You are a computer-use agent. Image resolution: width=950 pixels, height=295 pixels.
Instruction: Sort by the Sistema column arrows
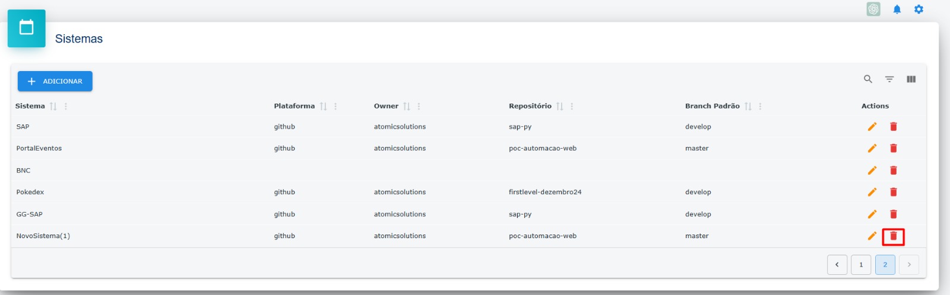tap(53, 106)
